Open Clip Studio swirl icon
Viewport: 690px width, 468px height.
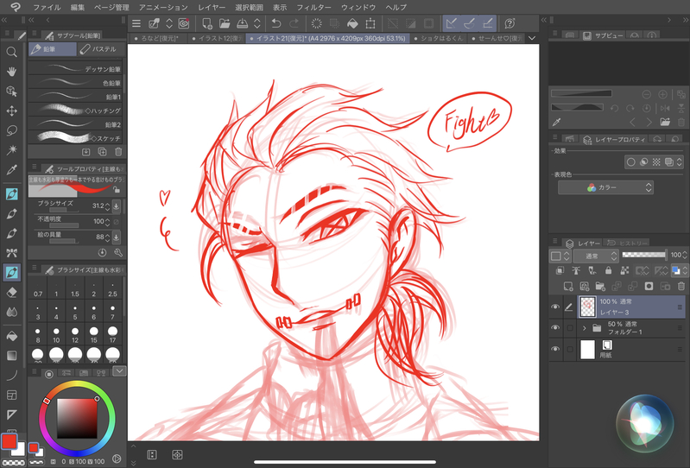(183, 23)
